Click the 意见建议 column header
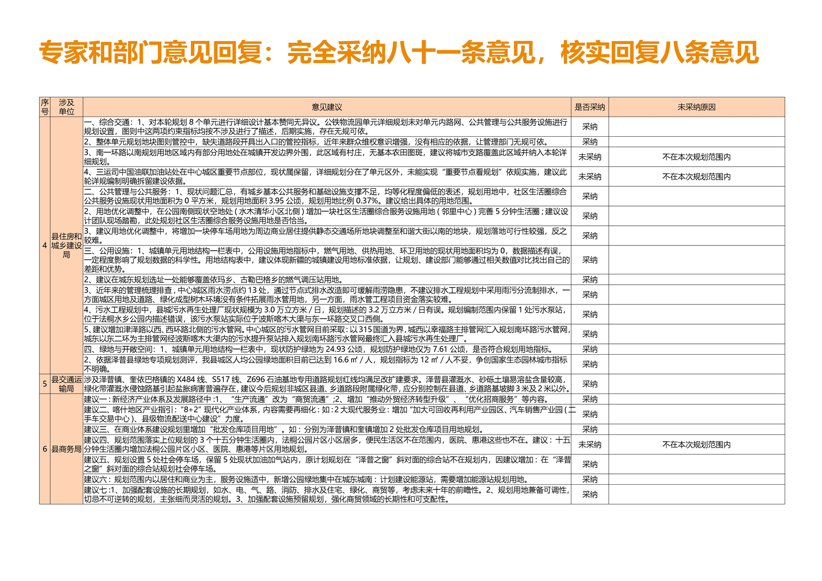Screen dimensions: 822x581 pos(327,107)
